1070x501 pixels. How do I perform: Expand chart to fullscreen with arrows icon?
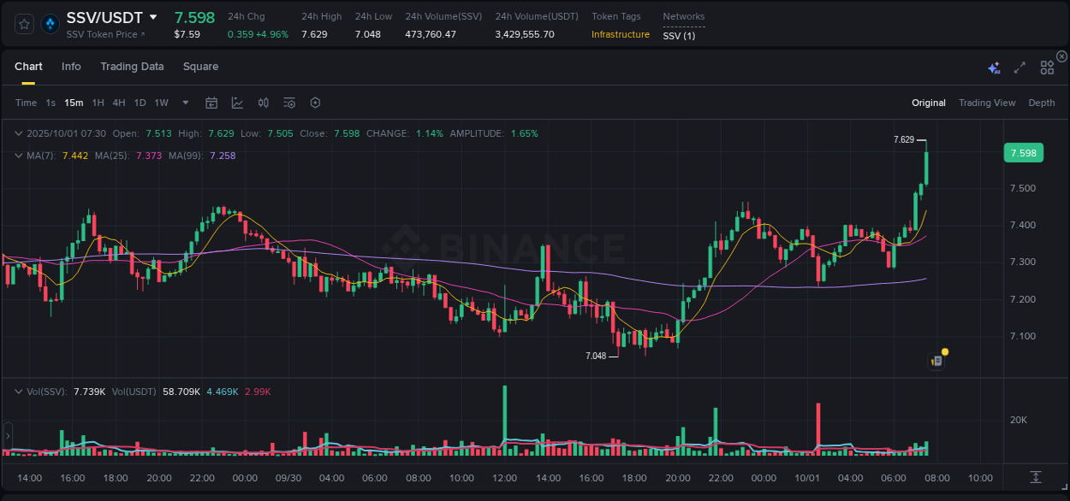(1019, 66)
